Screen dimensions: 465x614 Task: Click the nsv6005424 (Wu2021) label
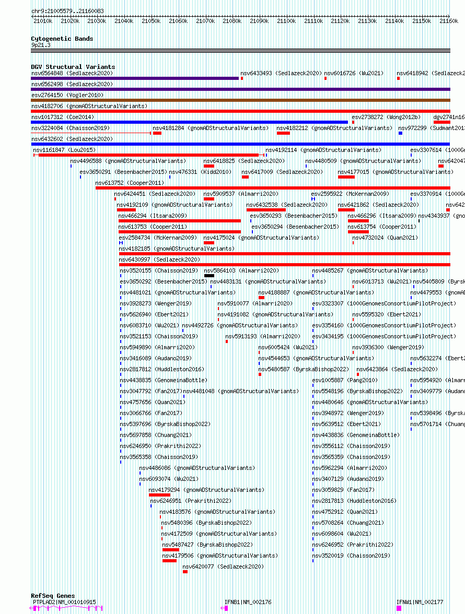(288, 347)
